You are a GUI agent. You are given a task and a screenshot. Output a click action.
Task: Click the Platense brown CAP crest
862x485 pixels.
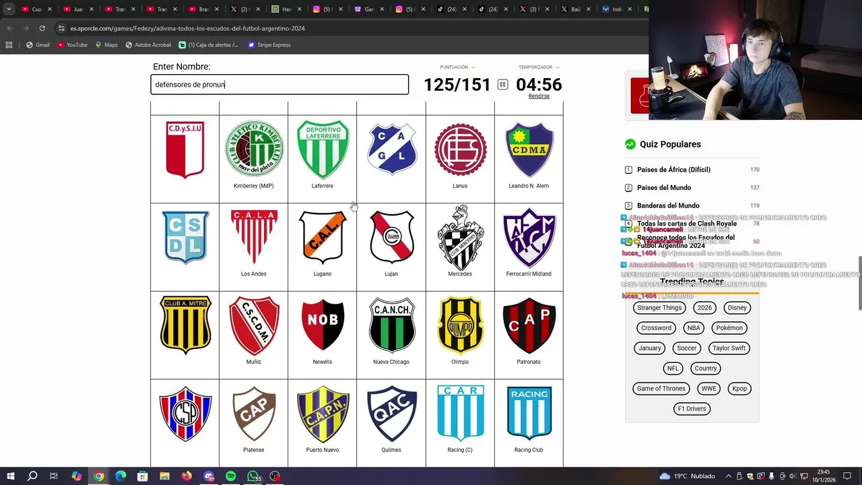point(254,414)
